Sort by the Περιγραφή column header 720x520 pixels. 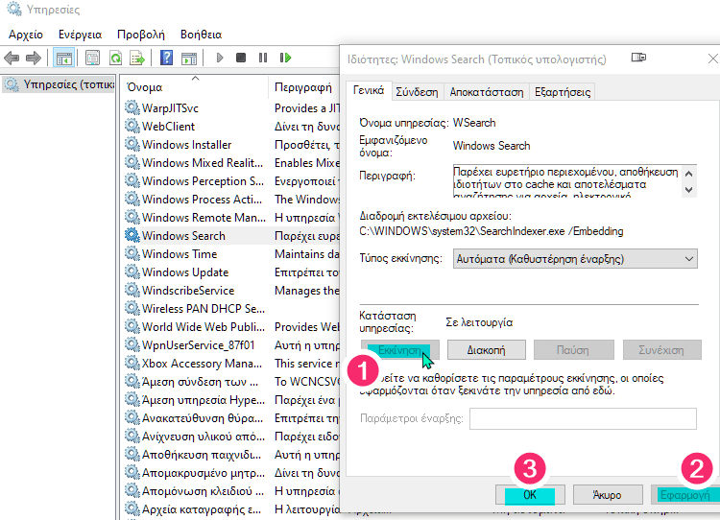tap(304, 87)
